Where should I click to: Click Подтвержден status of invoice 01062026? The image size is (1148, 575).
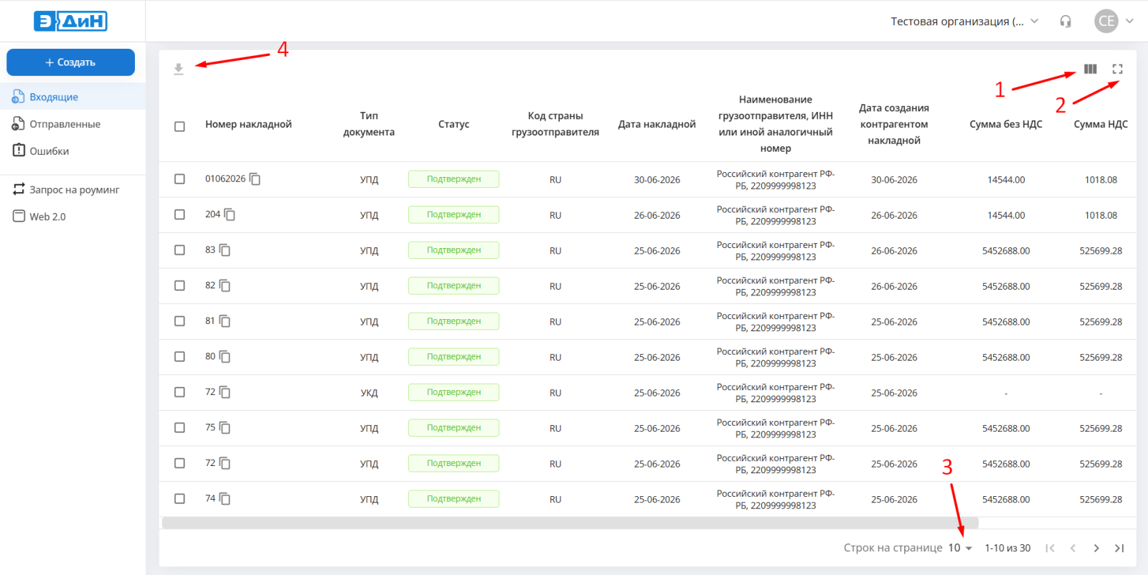pyautogui.click(x=453, y=179)
